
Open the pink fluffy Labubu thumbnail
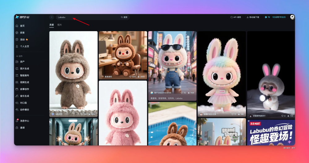pyautogui.click(x=123, y=113)
